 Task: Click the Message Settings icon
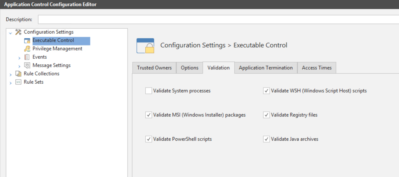(x=27, y=65)
